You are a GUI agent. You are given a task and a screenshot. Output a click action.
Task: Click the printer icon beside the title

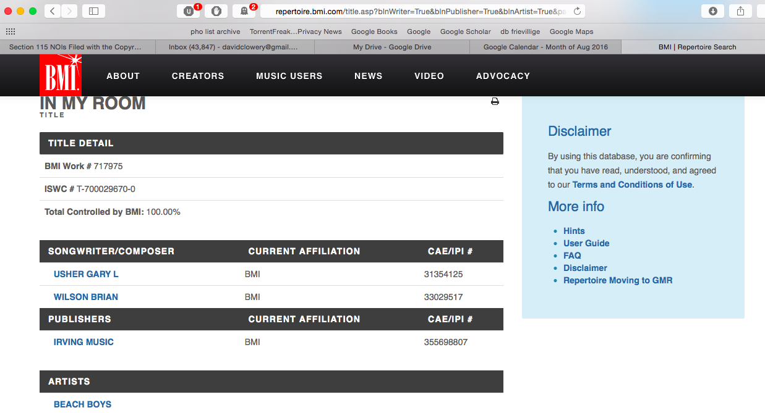tap(495, 102)
